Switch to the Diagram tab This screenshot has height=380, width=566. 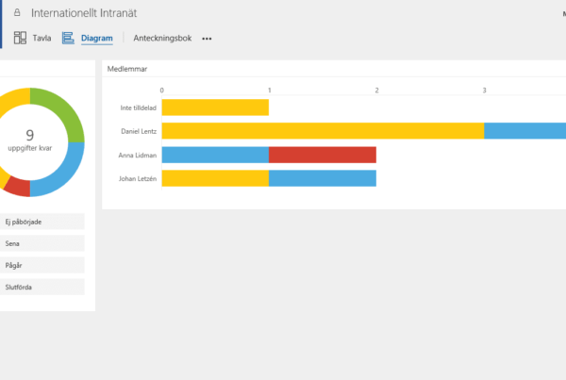pos(96,39)
